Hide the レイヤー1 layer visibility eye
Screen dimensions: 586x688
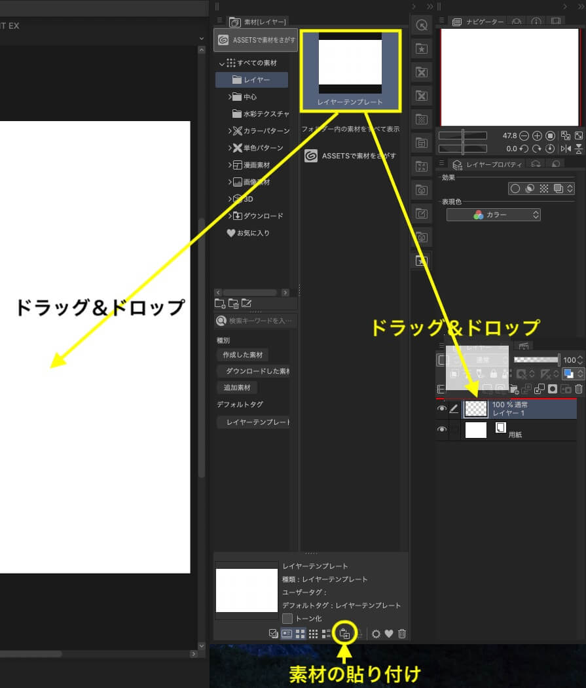click(441, 408)
